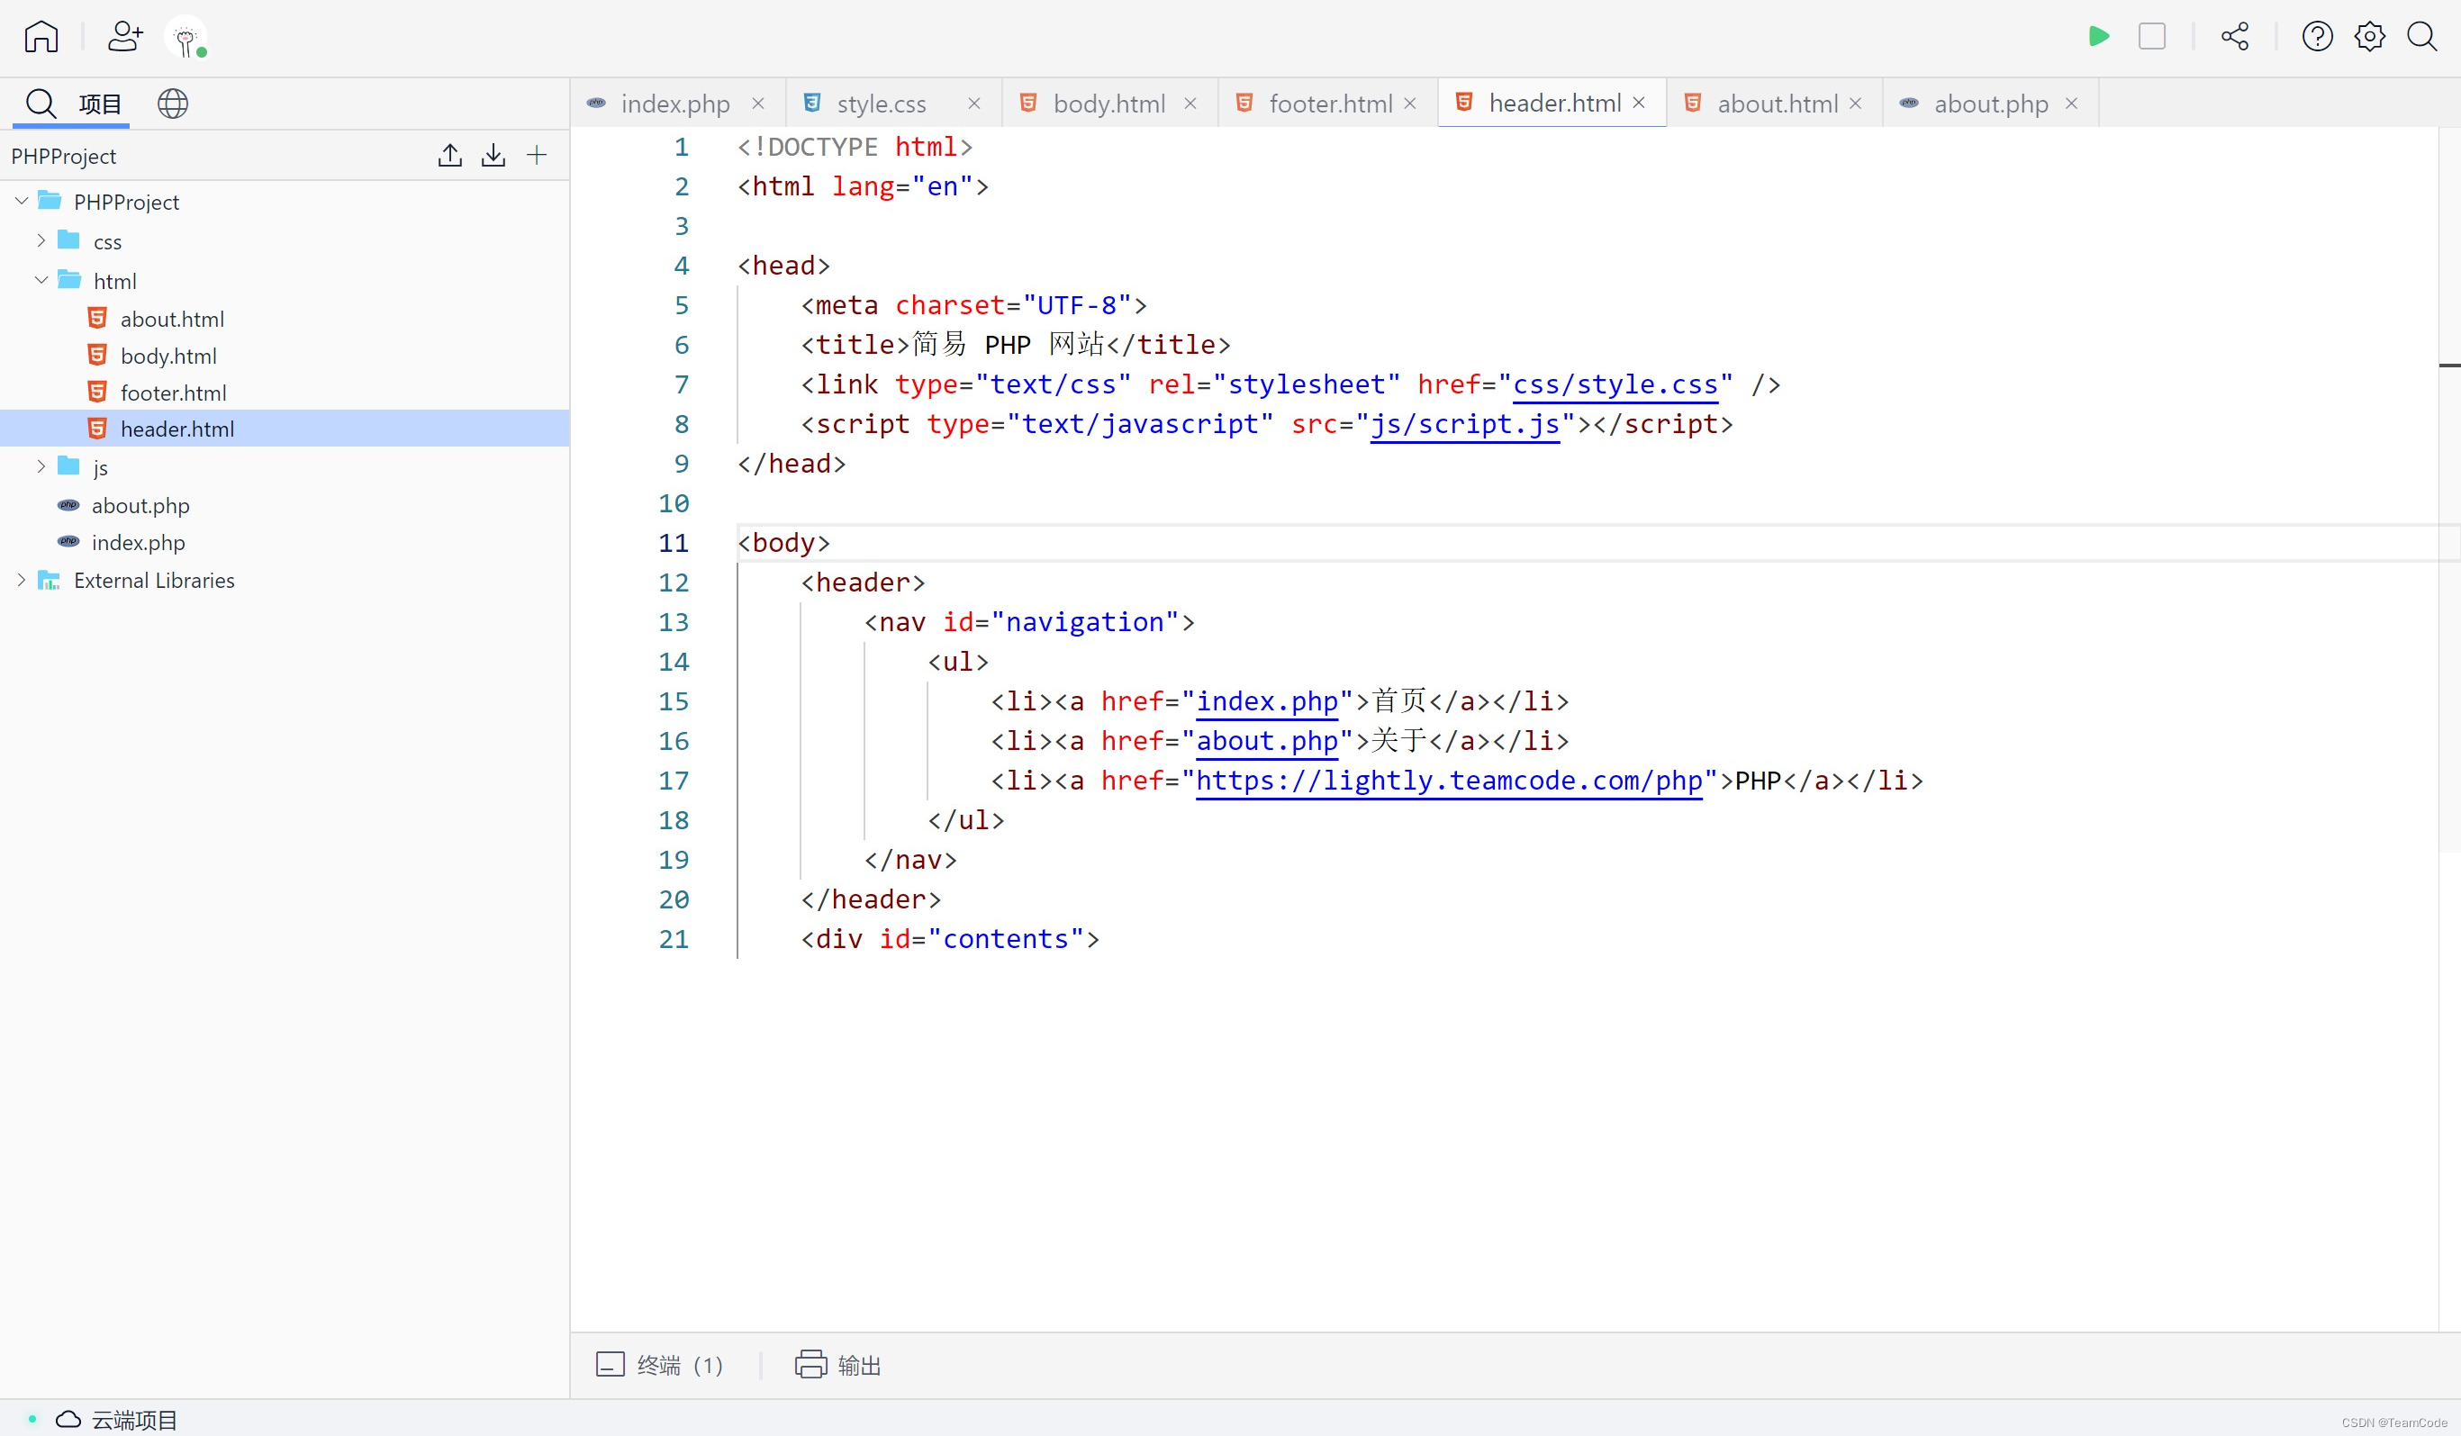Stop execution using the square stop icon
Screen dimensions: 2461x1436
pos(2153,37)
